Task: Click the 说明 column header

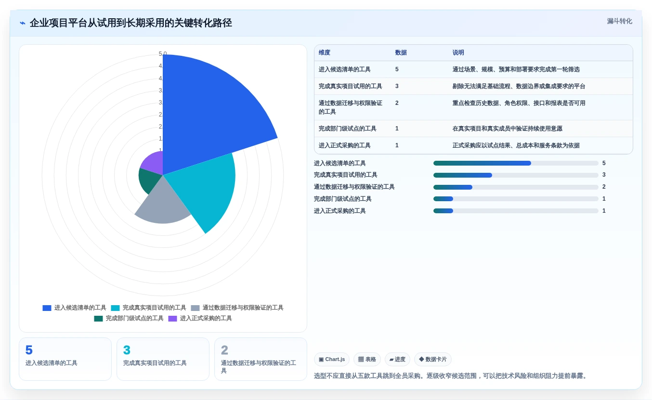Action: point(458,53)
